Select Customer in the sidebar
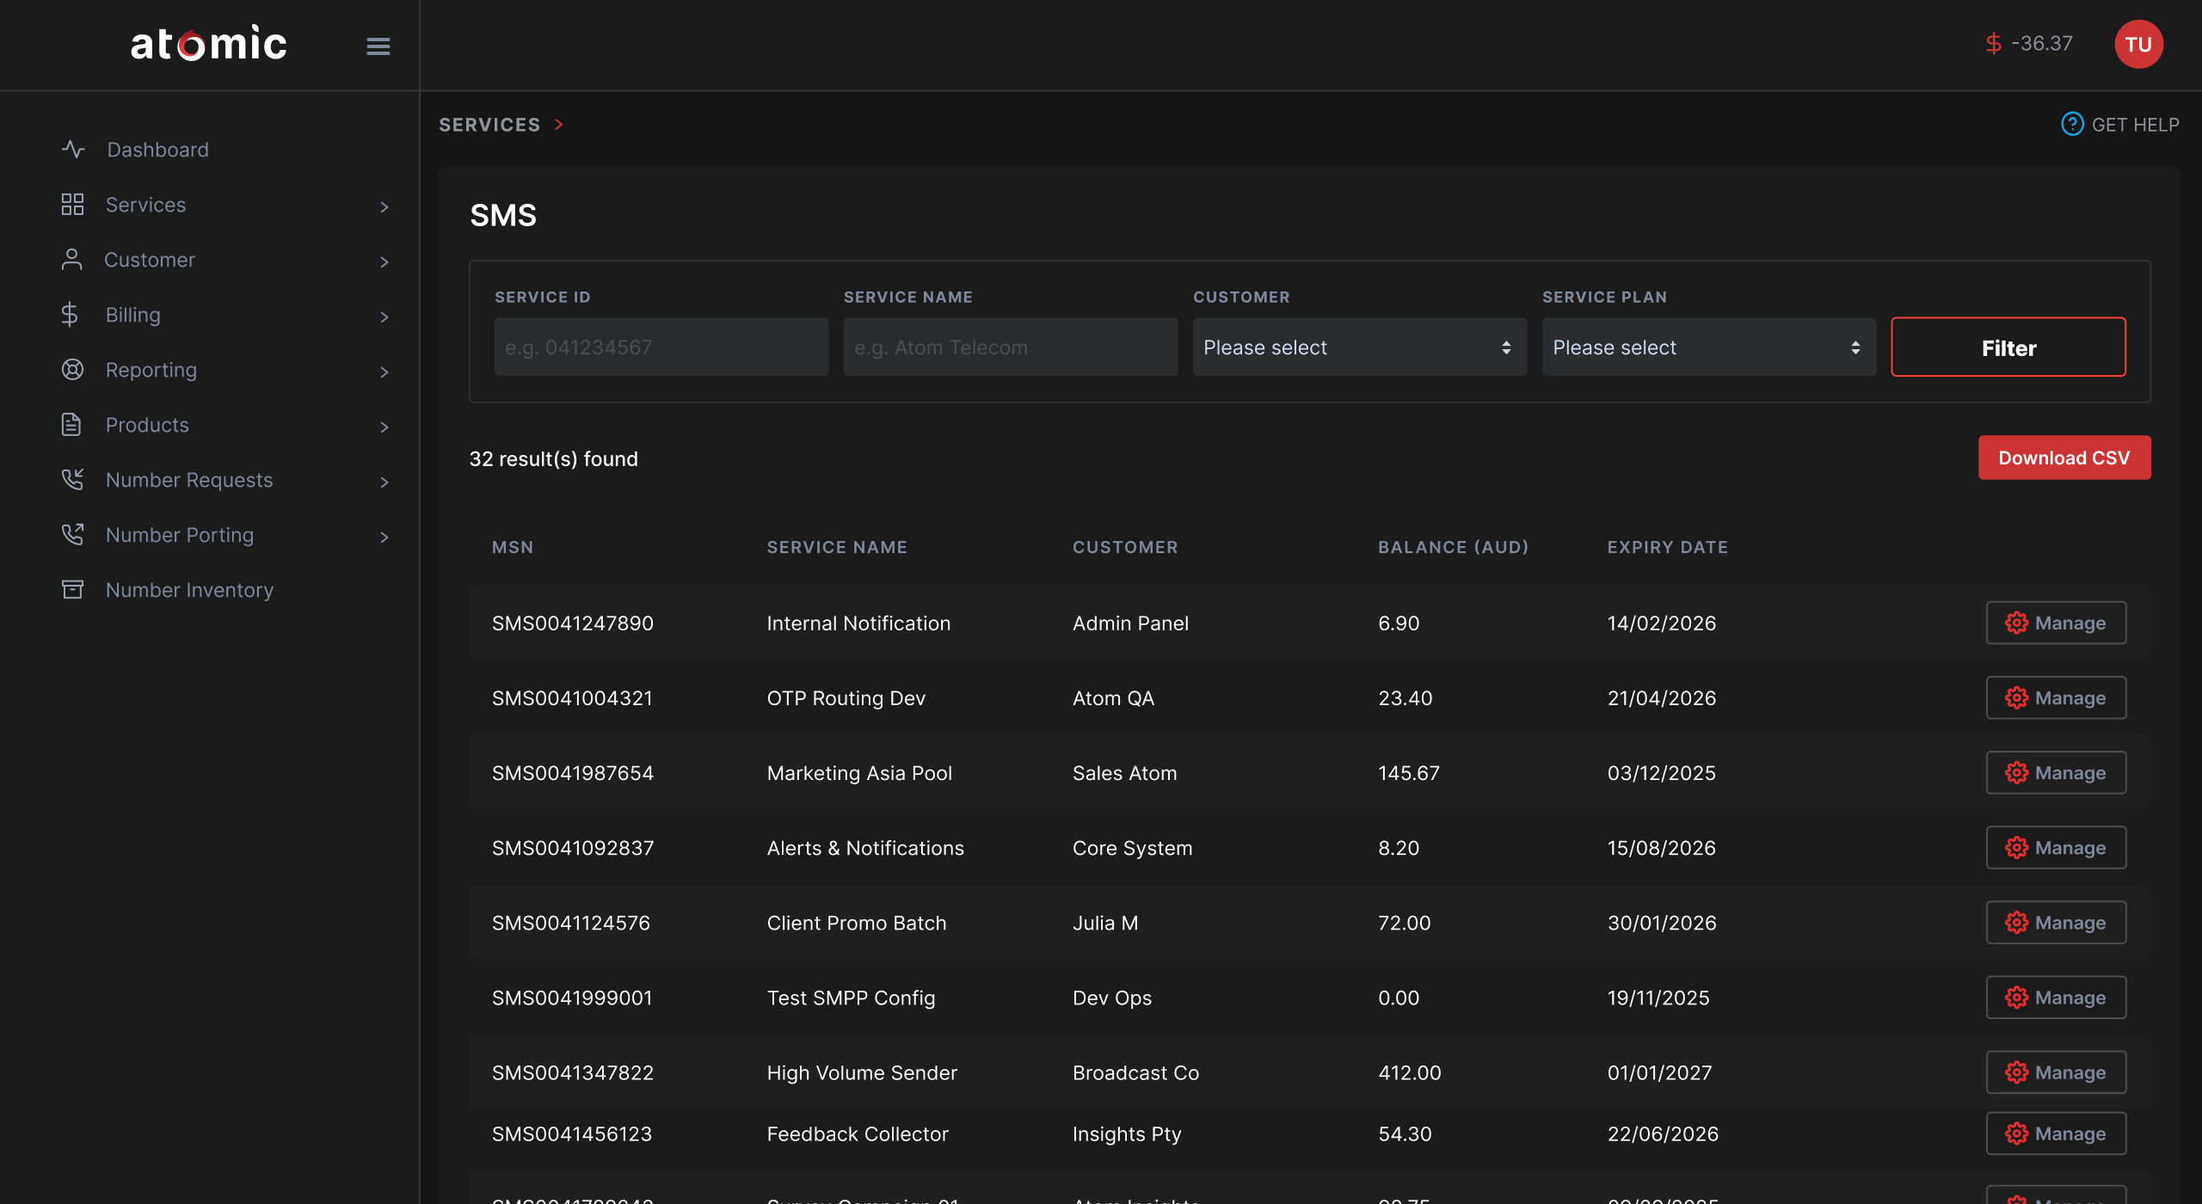Image resolution: width=2202 pixels, height=1204 pixels. coord(150,260)
